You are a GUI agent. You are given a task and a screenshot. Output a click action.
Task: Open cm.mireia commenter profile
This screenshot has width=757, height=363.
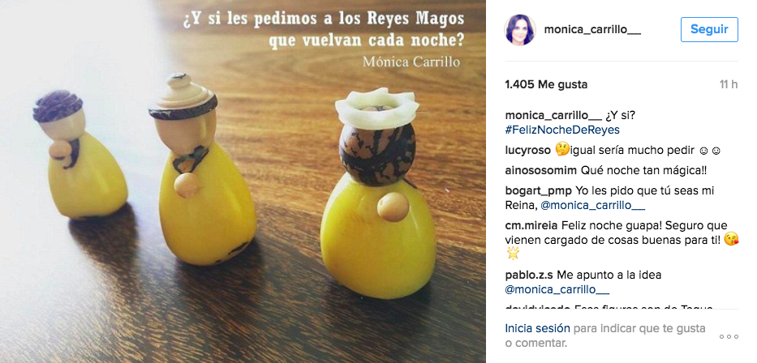point(531,225)
